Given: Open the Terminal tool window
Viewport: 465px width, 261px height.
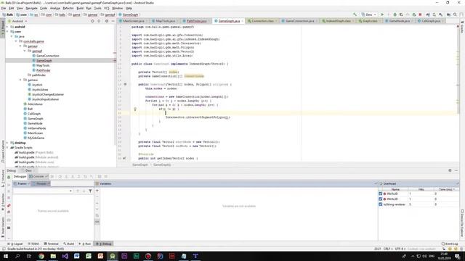Looking at the screenshot, I should point(51,244).
